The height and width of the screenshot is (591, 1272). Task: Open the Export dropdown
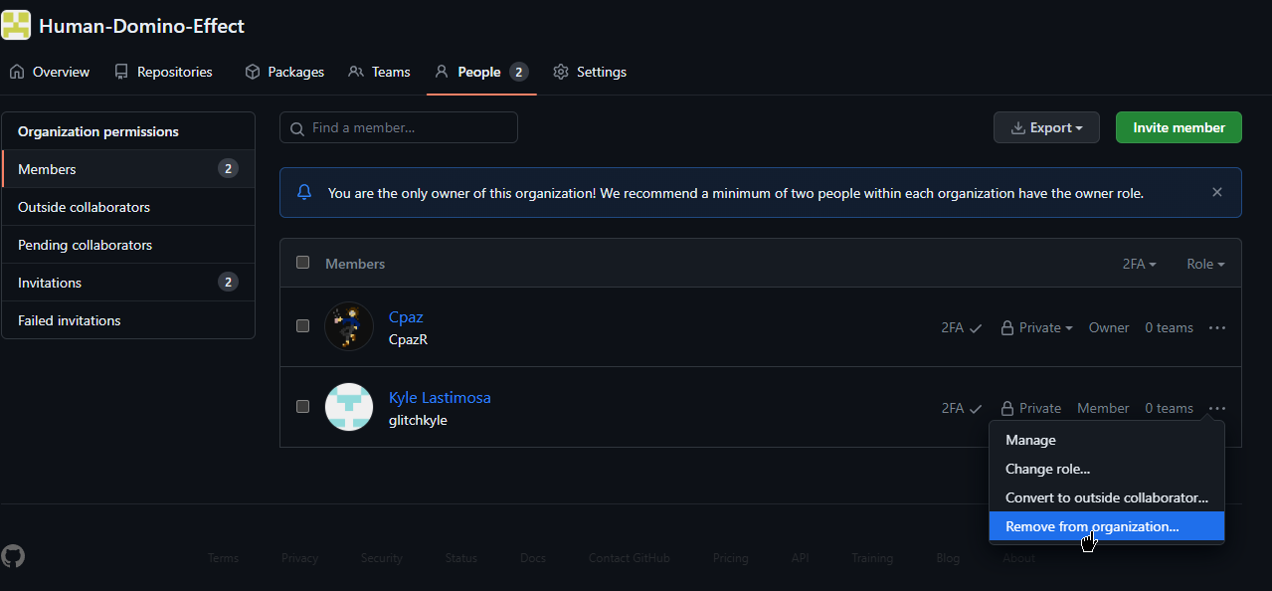pyautogui.click(x=1045, y=127)
